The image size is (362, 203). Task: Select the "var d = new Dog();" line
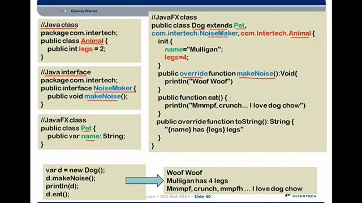click(75, 170)
